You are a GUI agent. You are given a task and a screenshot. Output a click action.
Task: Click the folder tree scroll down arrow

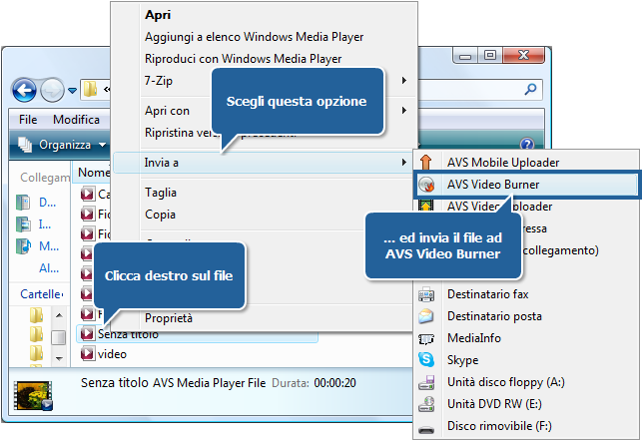[59, 358]
